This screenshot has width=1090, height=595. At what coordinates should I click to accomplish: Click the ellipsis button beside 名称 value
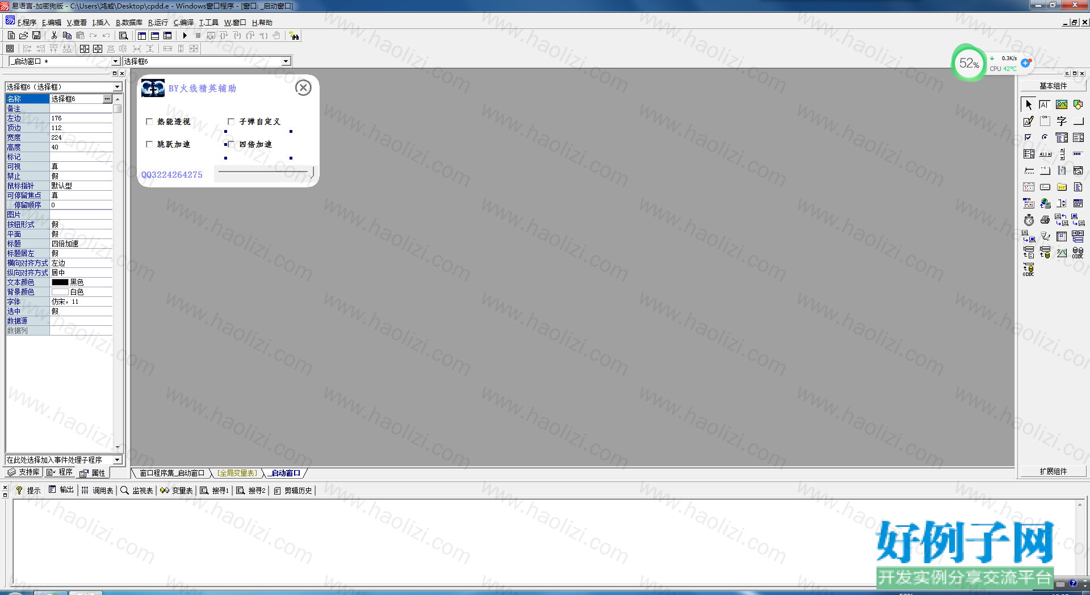coord(107,99)
